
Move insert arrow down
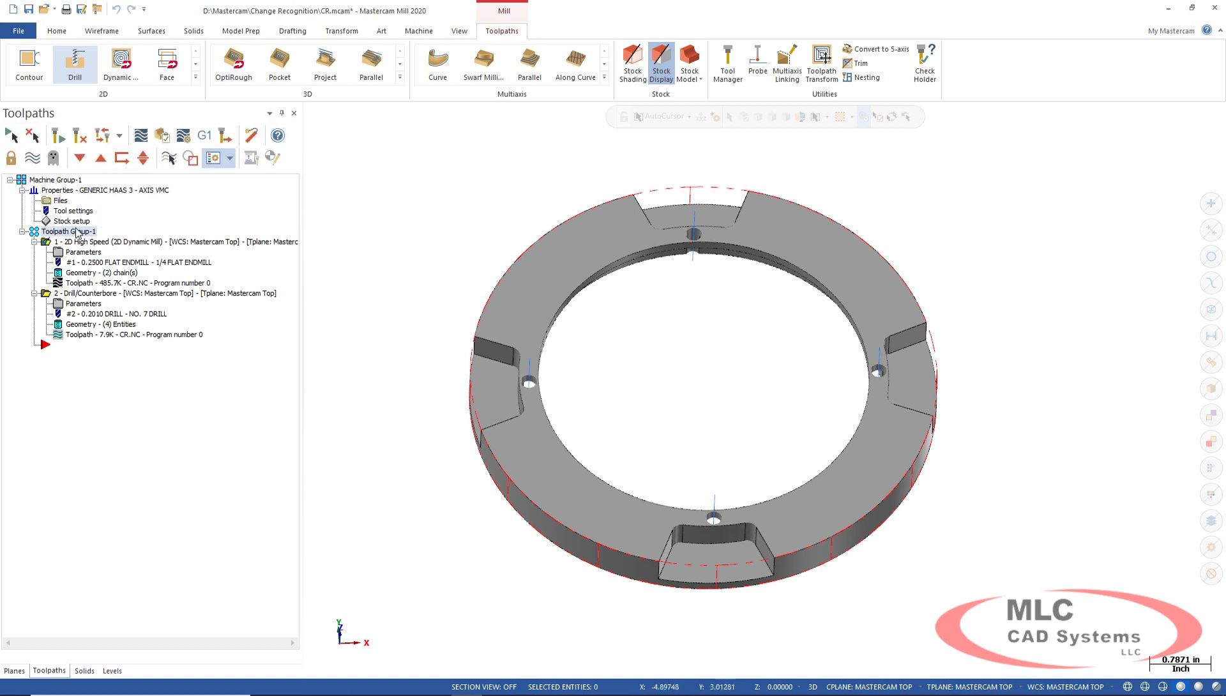[79, 158]
